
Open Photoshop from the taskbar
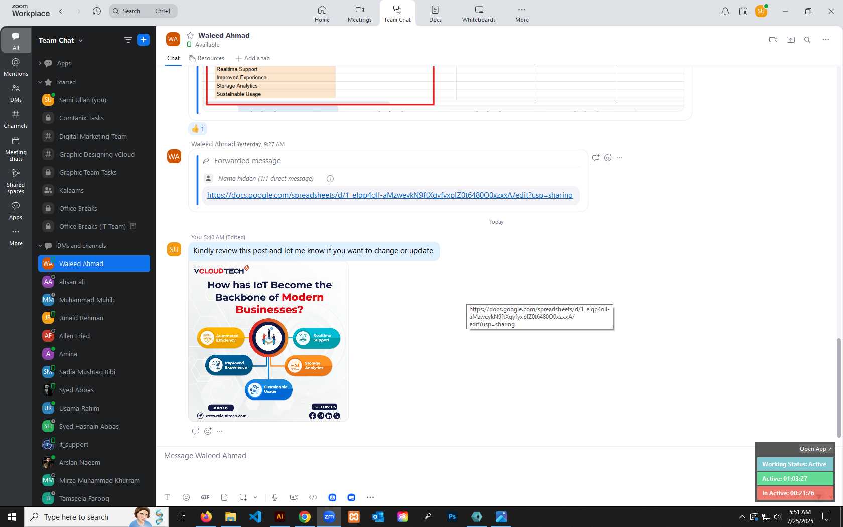tap(452, 517)
